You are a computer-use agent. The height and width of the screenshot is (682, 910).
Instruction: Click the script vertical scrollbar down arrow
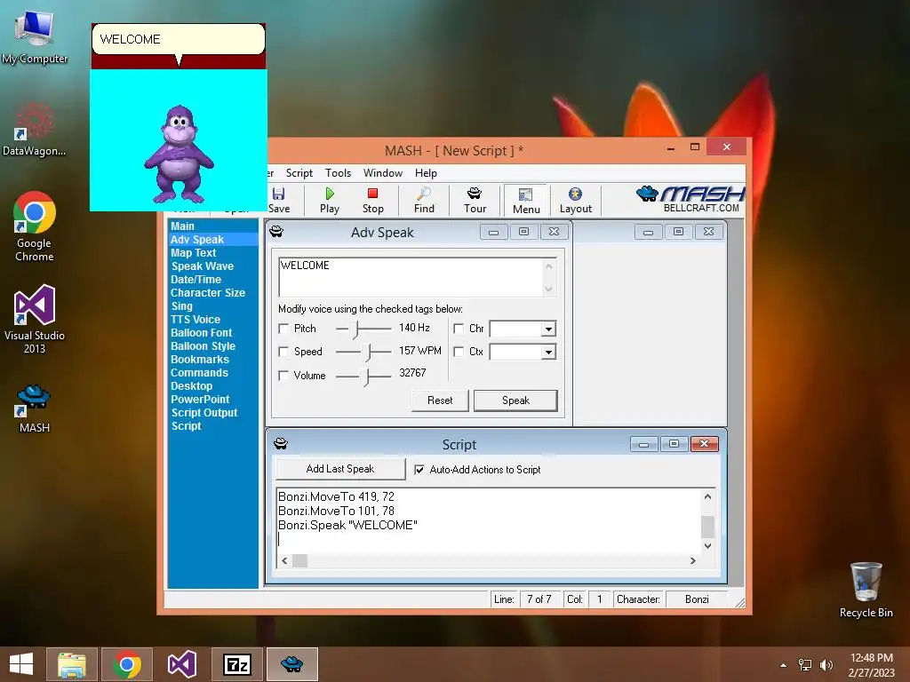[707, 546]
